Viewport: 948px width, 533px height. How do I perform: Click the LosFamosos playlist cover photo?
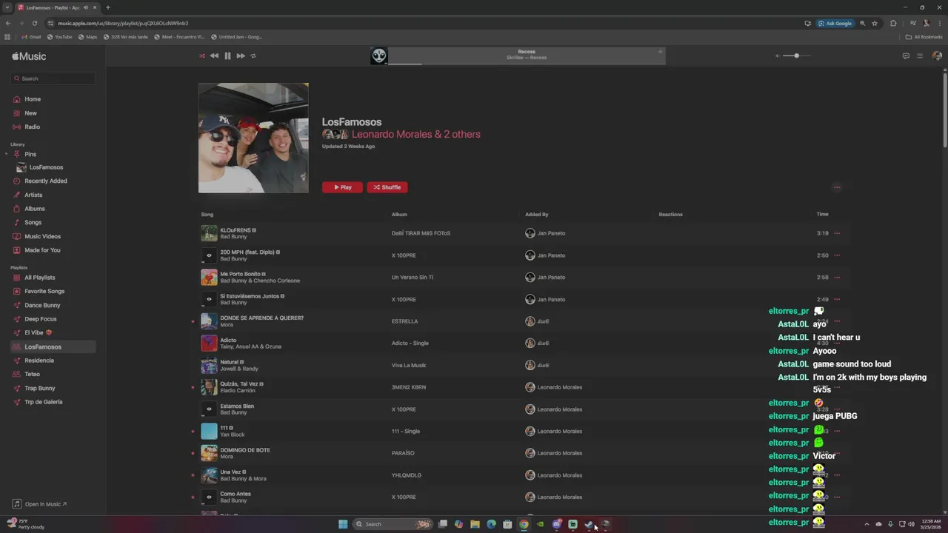coord(253,138)
